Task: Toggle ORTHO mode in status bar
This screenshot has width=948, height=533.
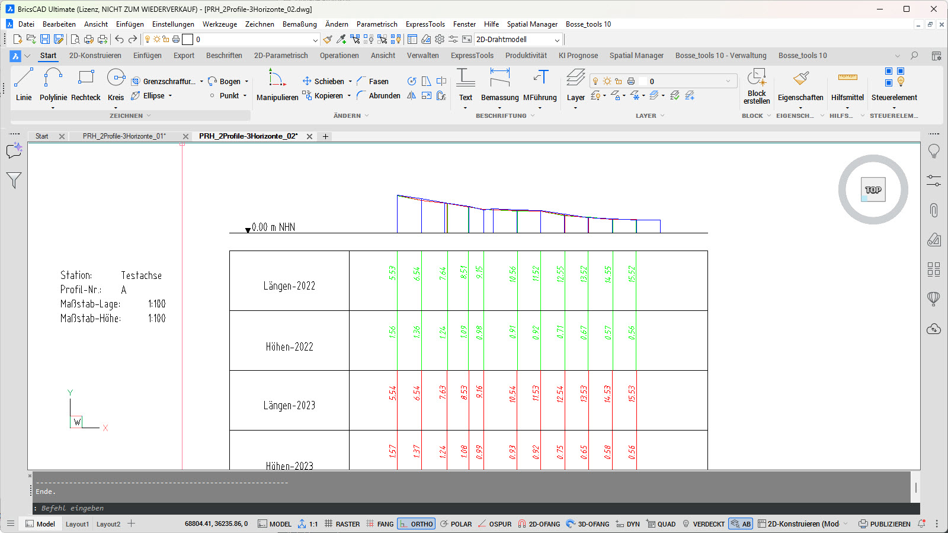Action: (x=417, y=524)
